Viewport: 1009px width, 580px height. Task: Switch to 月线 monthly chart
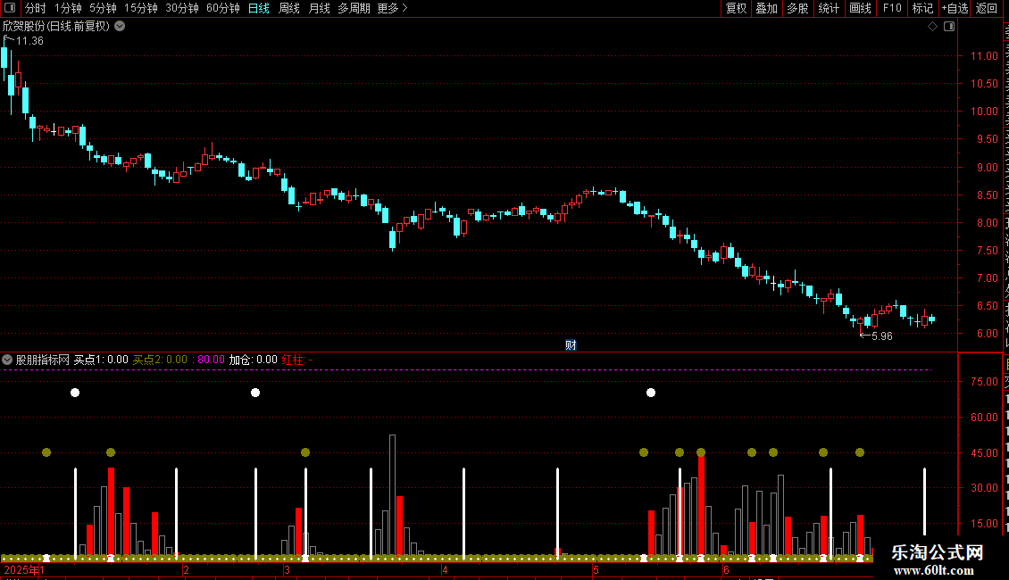[x=319, y=8]
